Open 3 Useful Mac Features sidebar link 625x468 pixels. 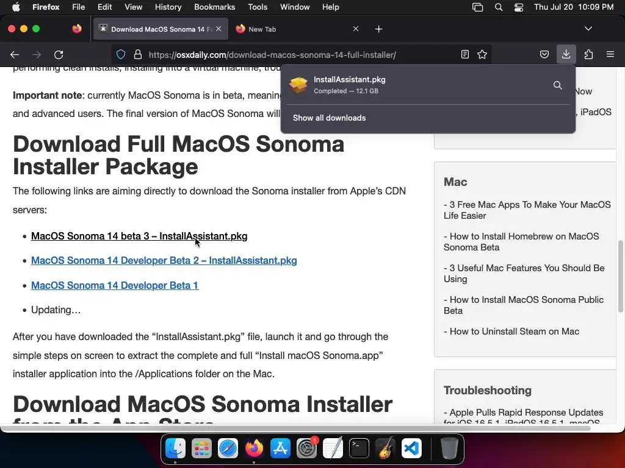pyautogui.click(x=524, y=274)
